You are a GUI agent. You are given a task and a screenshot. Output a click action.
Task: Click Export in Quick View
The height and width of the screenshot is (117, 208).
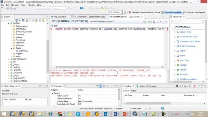(x=183, y=56)
